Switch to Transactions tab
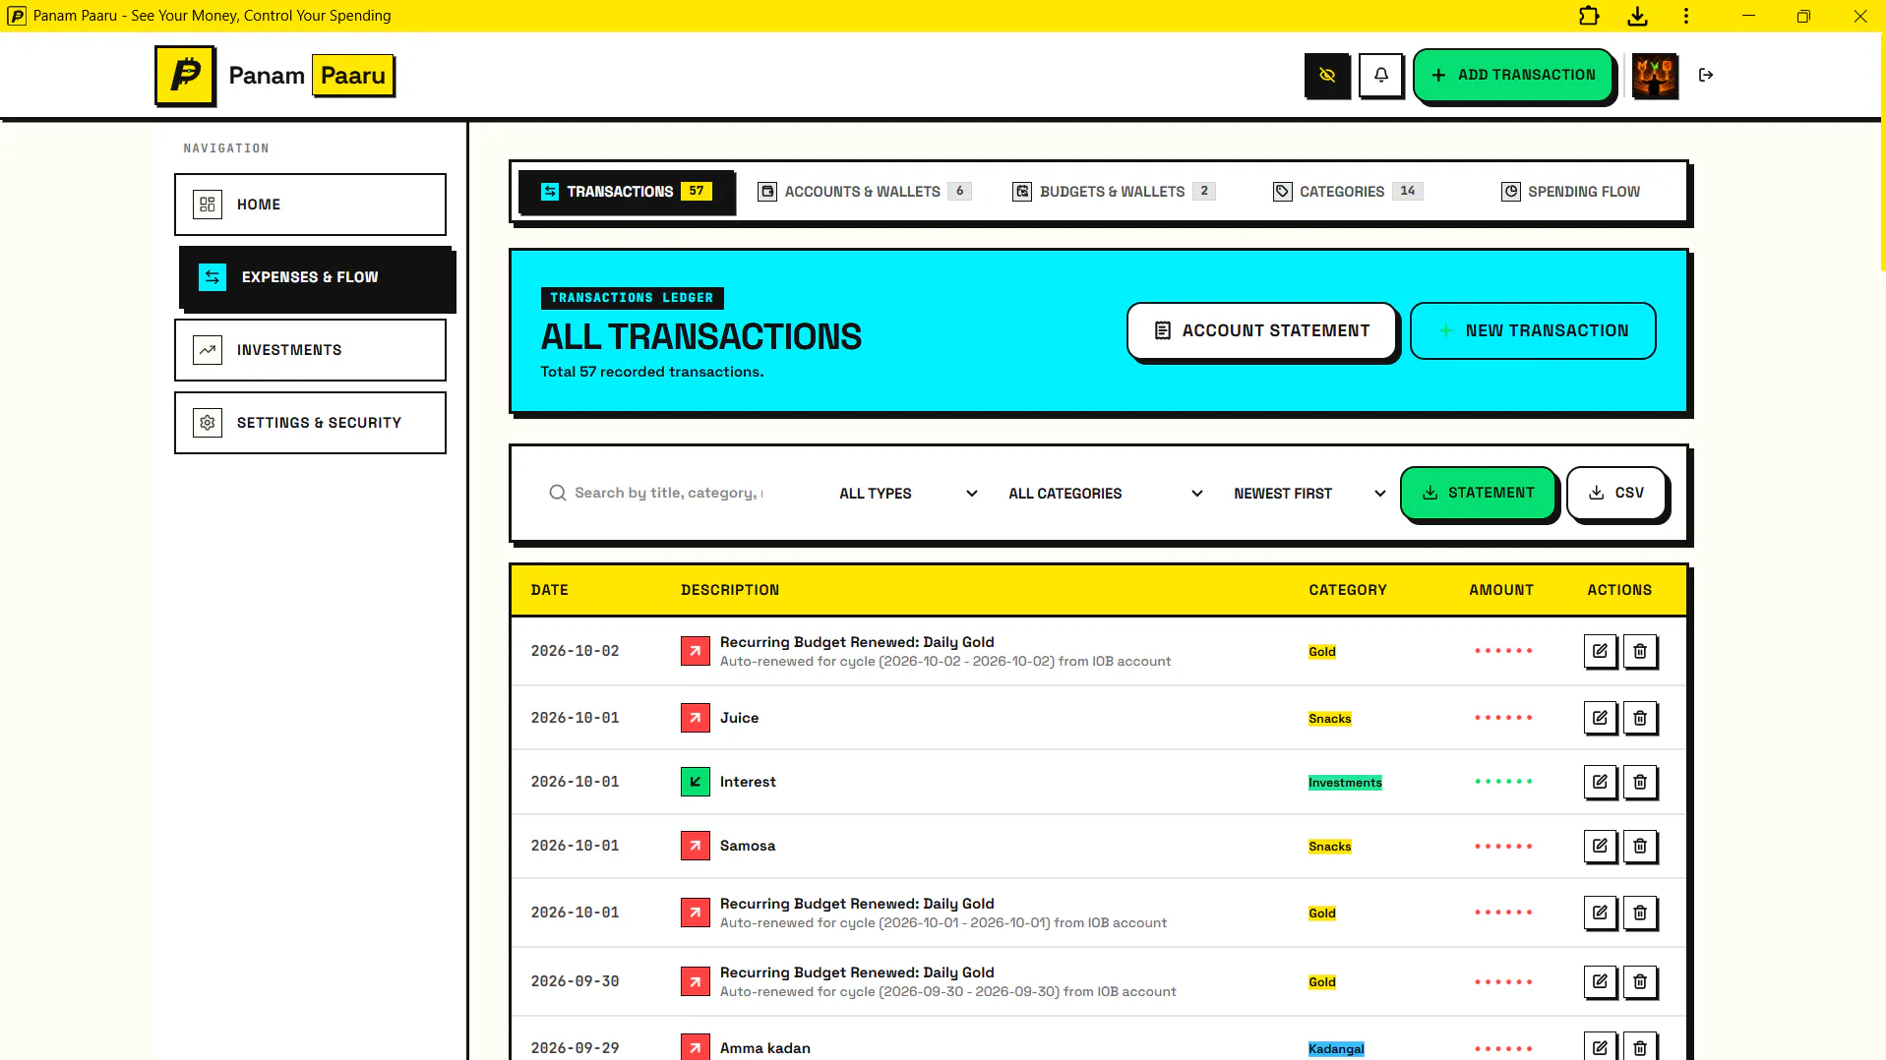This screenshot has width=1886, height=1060. click(626, 192)
